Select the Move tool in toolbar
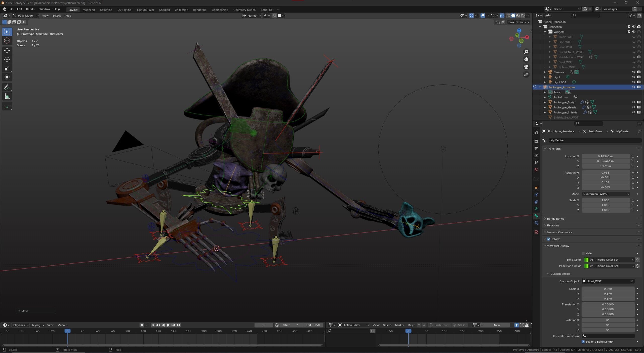This screenshot has width=644, height=353. [x=7, y=51]
